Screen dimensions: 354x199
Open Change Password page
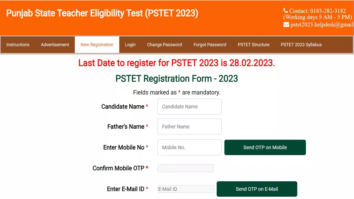tap(164, 45)
